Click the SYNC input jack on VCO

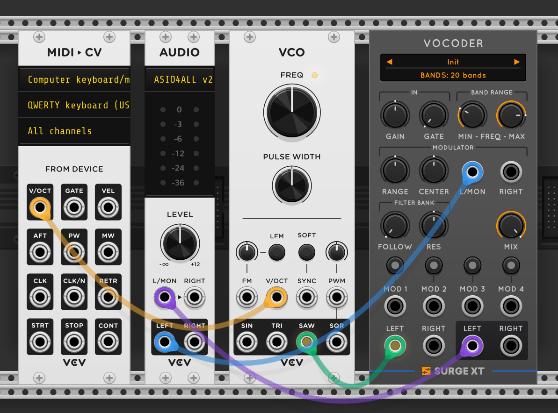tap(306, 298)
